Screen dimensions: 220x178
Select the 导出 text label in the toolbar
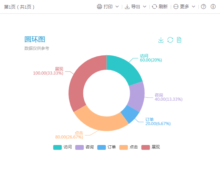(x=136, y=7)
